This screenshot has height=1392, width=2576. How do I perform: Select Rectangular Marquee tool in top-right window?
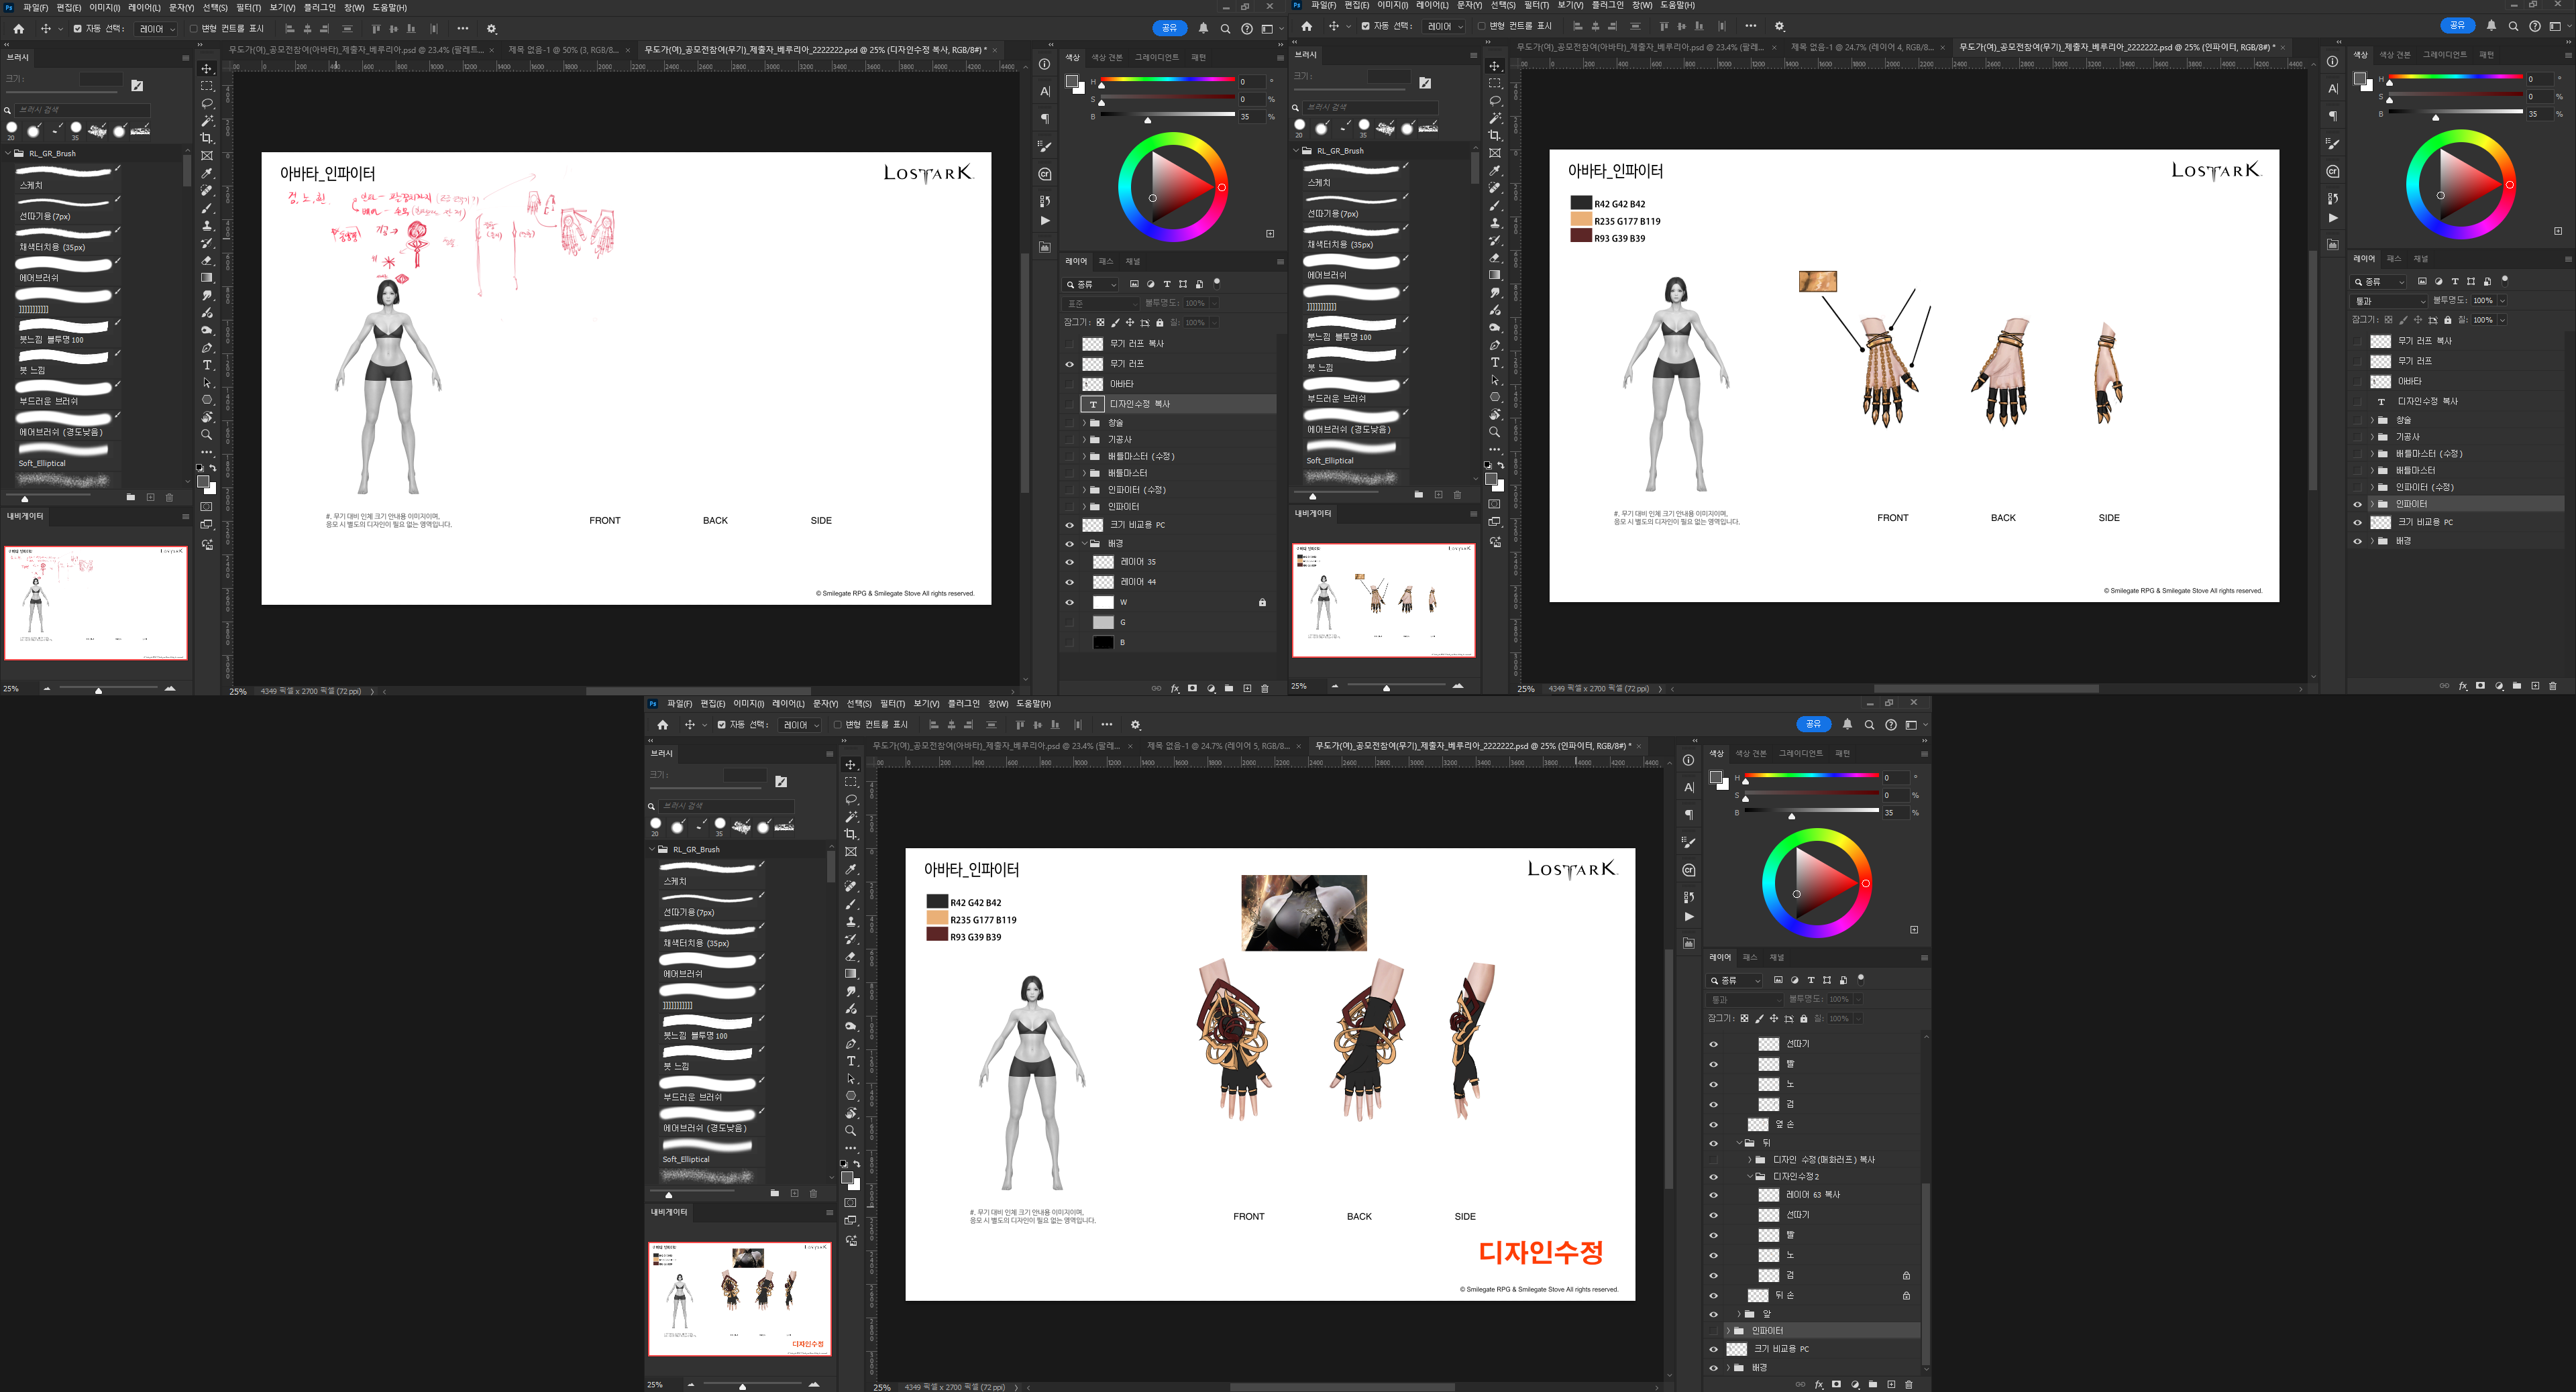[x=1495, y=84]
